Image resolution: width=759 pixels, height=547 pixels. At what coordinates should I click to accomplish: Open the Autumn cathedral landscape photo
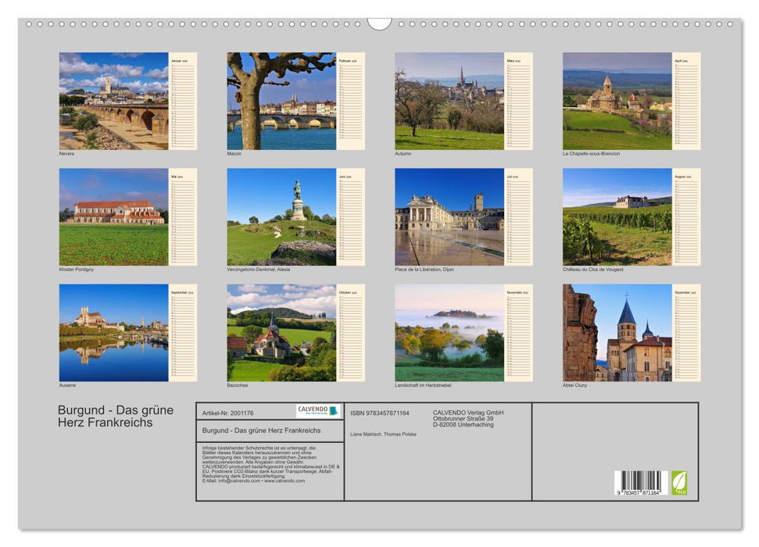[x=449, y=101]
